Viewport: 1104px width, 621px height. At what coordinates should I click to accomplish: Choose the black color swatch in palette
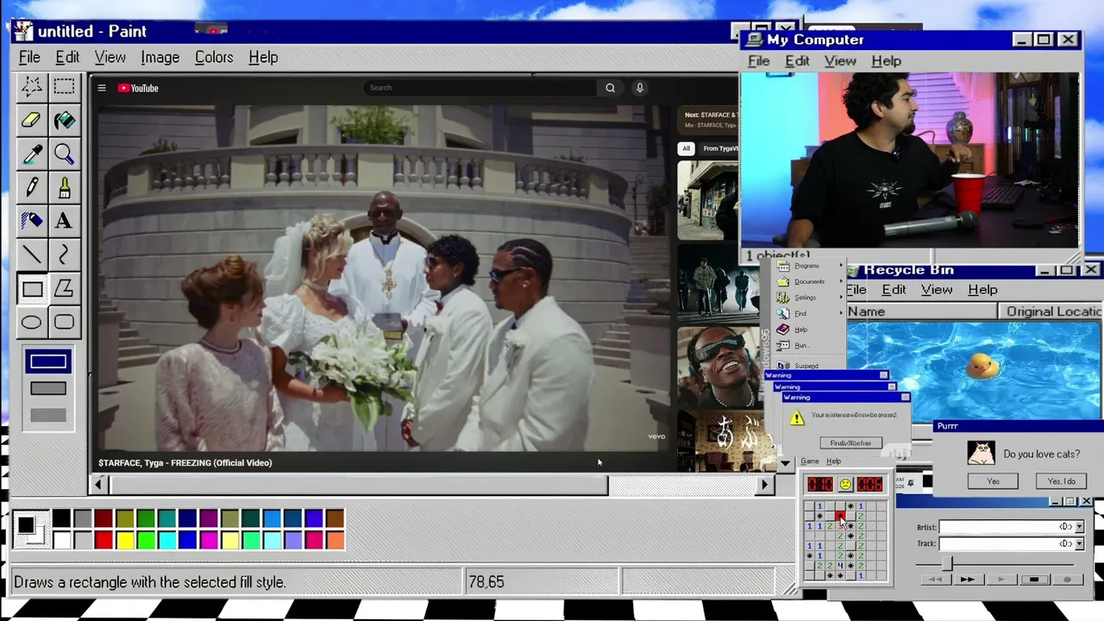(x=61, y=518)
